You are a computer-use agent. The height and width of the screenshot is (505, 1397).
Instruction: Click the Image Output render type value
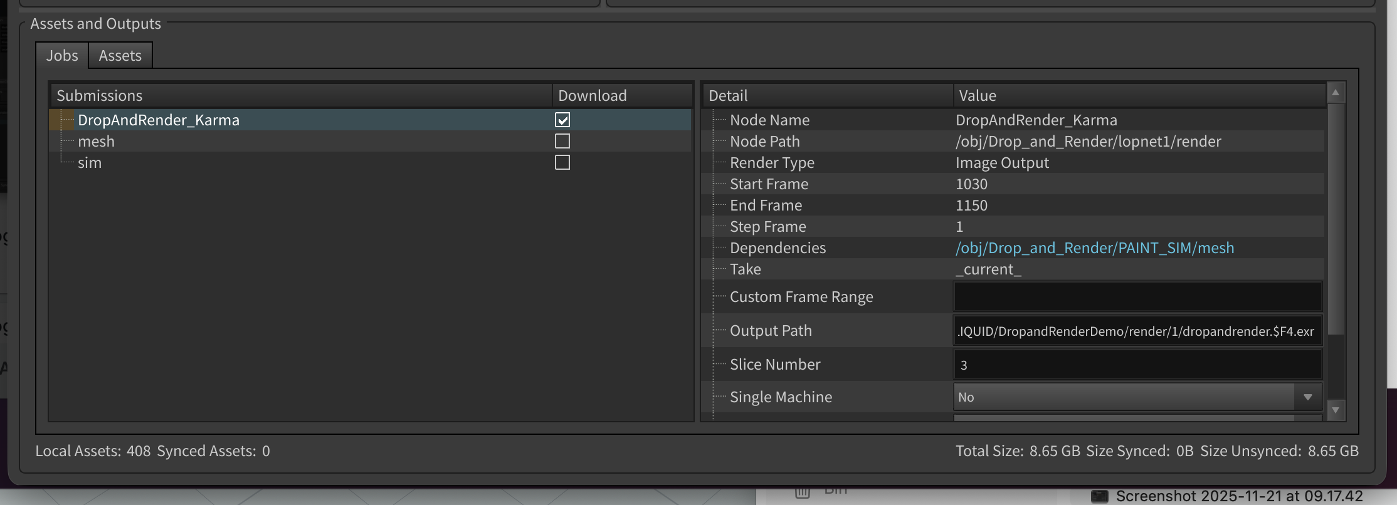pyautogui.click(x=1002, y=162)
